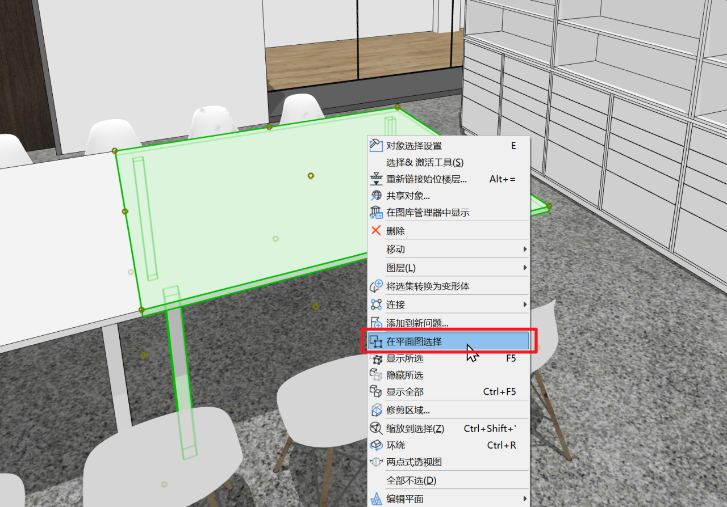This screenshot has width=727, height=507.
Task: Click the 显示所选 cube icon
Action: pyautogui.click(x=376, y=358)
